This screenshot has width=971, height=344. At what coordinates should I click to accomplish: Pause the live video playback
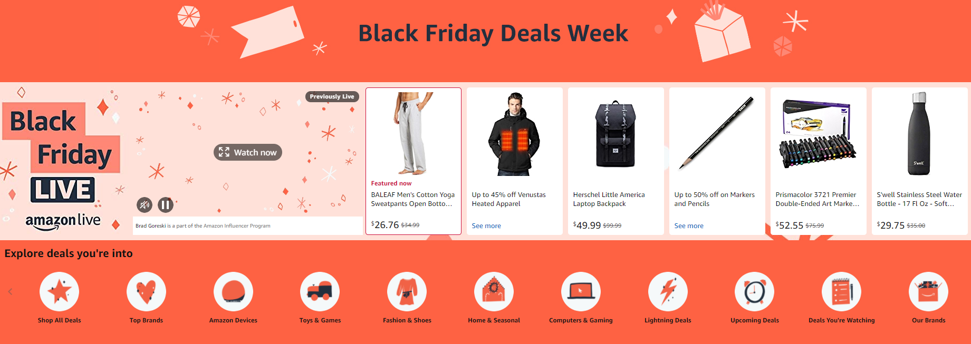165,204
